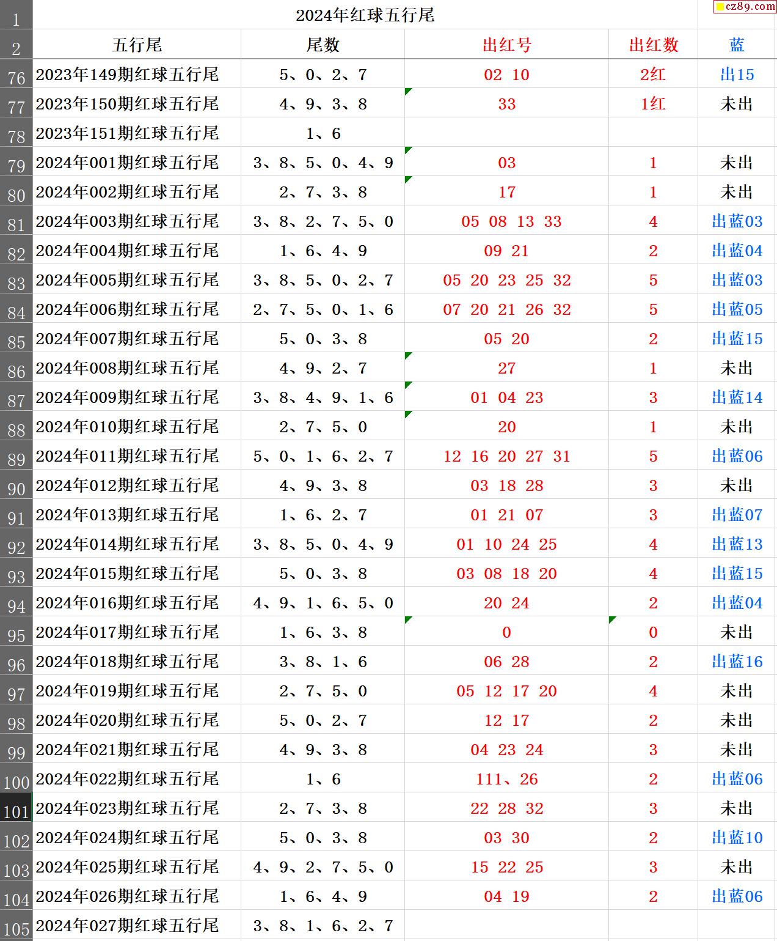Viewport: 777px width, 941px height.
Task: Select cell 2024年017期红球五行尾
Action: (x=127, y=632)
